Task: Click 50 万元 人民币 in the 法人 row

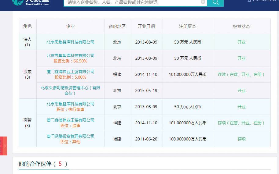Action: [x=188, y=42]
